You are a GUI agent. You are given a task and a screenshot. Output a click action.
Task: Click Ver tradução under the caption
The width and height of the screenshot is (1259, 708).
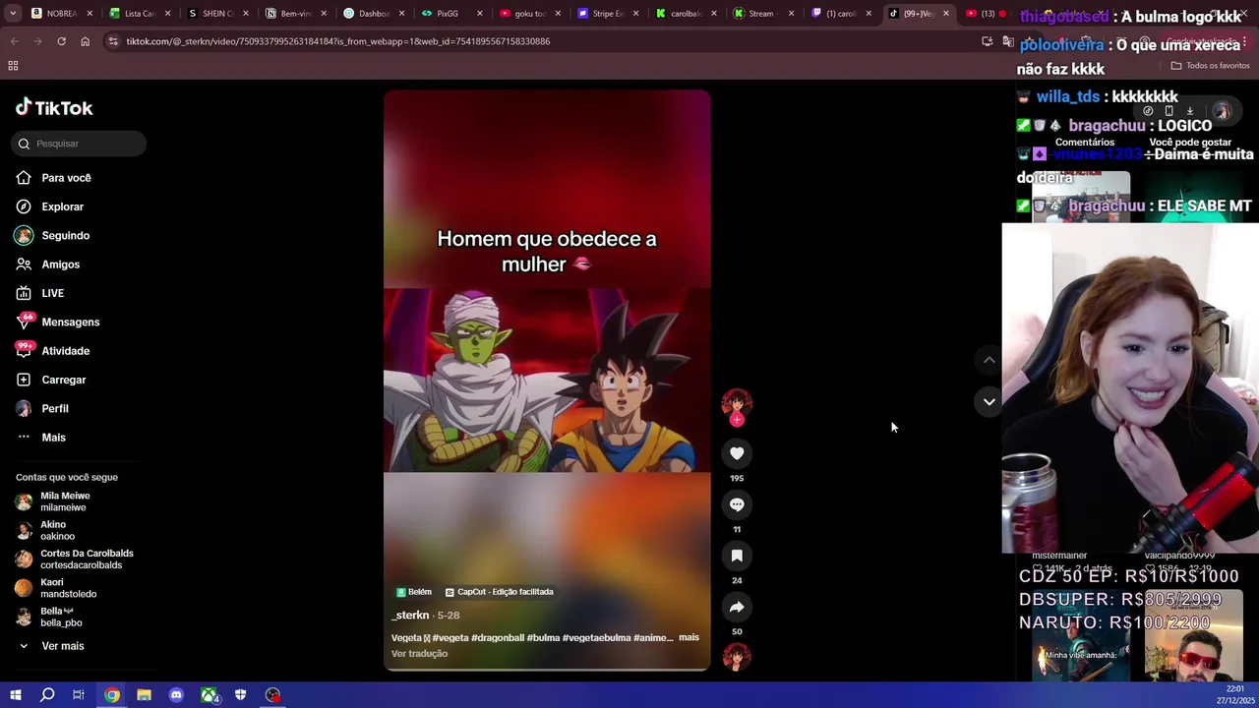419,654
